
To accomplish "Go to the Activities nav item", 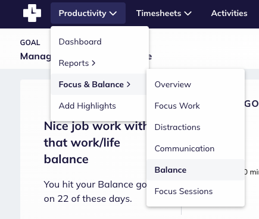I will pos(229,13).
